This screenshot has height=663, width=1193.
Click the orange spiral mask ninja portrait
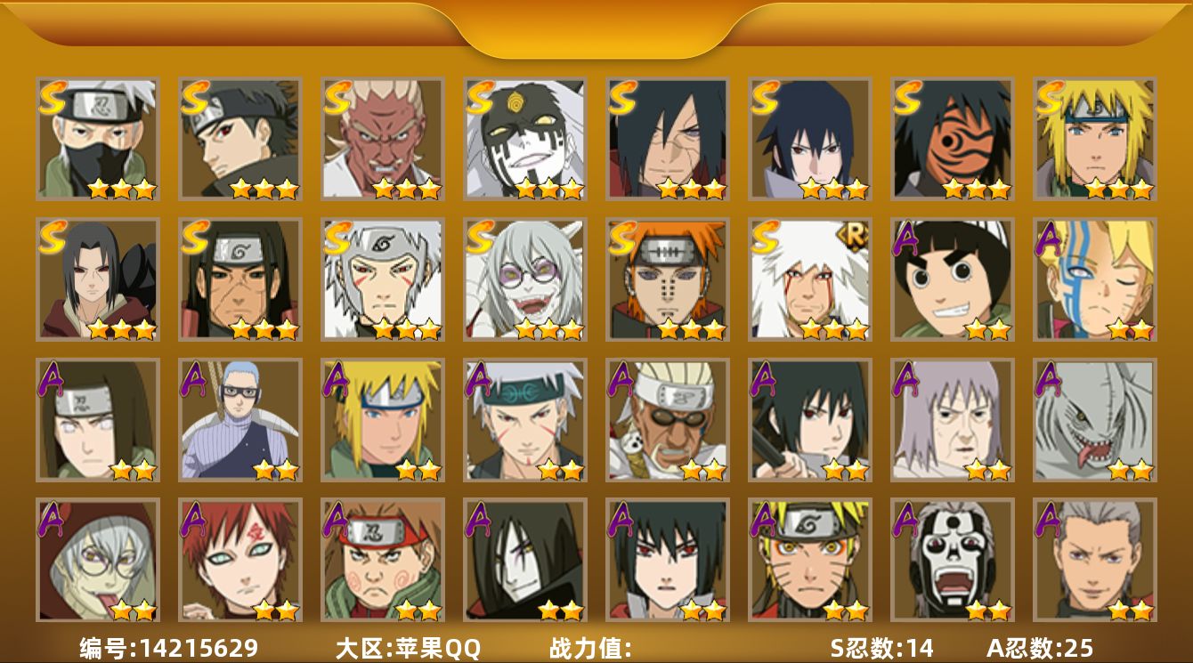(x=952, y=138)
